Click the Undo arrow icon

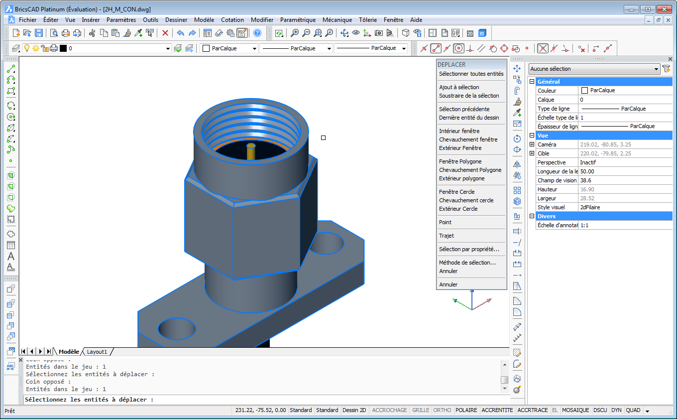180,33
